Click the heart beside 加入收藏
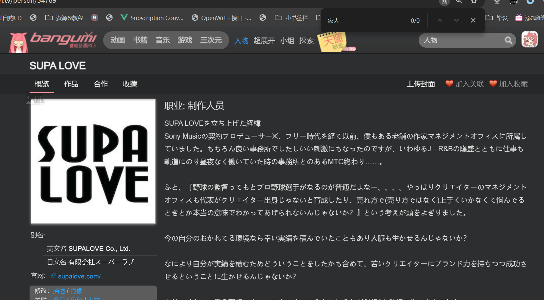 tap(493, 83)
